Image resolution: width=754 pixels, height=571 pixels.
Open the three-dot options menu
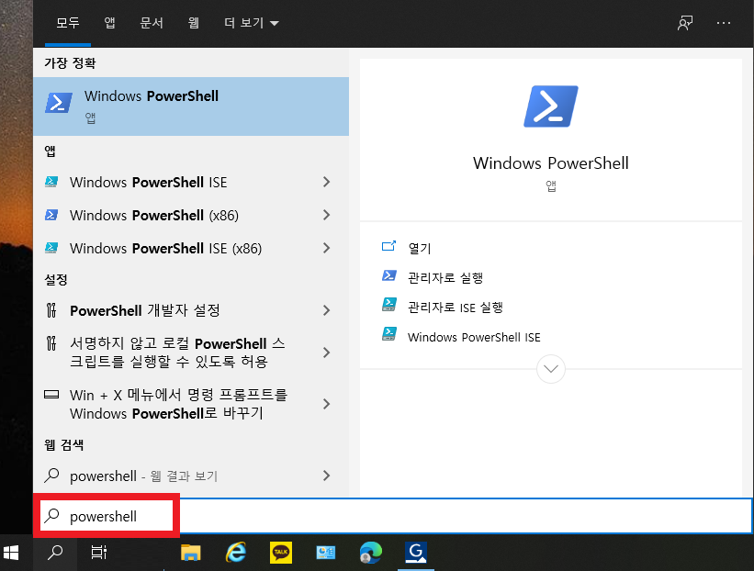tap(723, 23)
